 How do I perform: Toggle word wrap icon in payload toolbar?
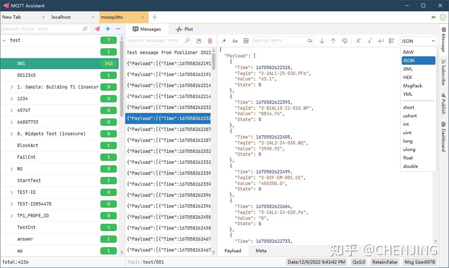pos(381,41)
